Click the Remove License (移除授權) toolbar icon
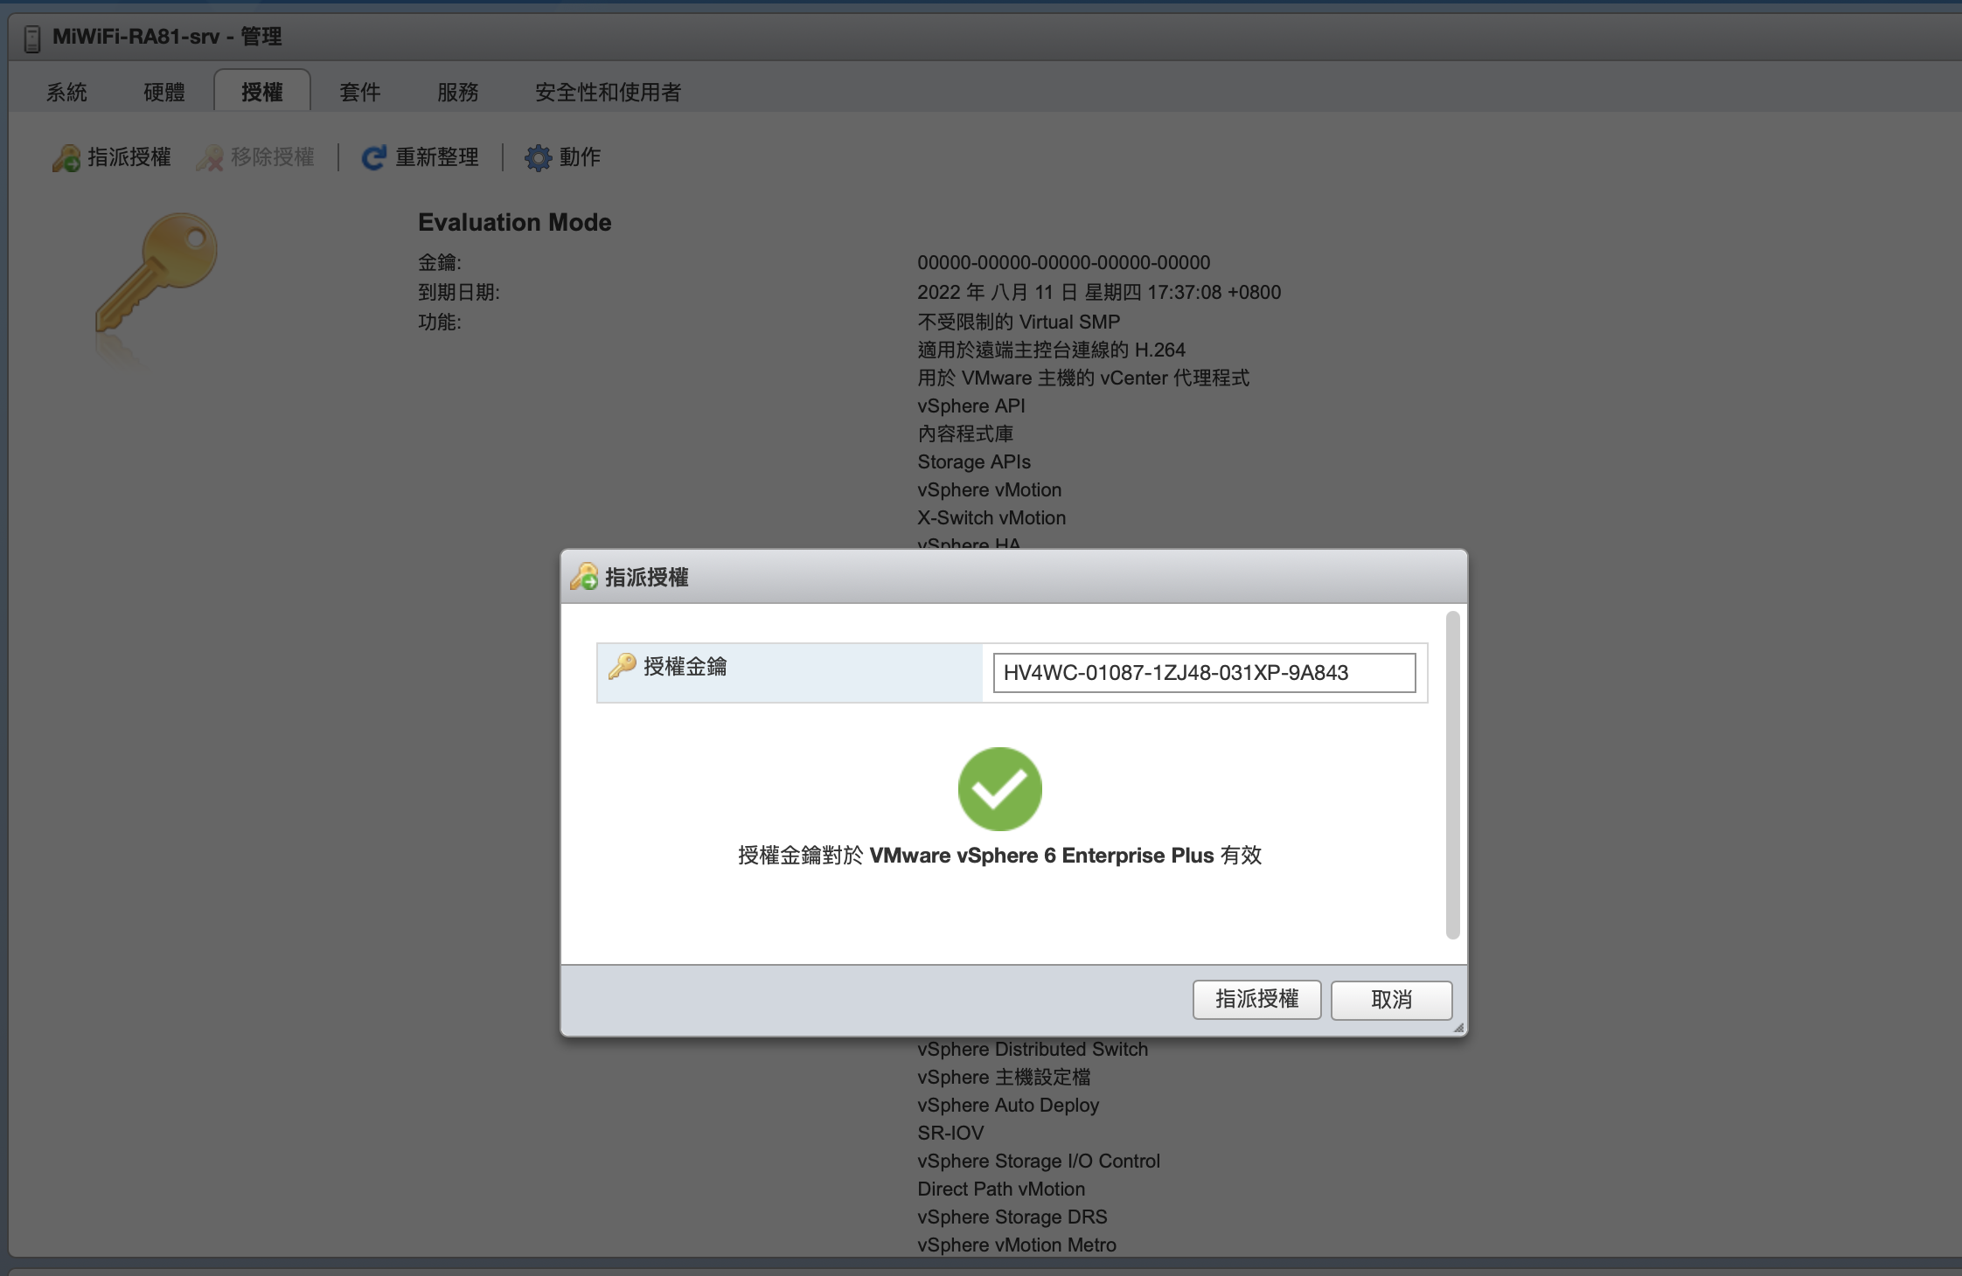The width and height of the screenshot is (1962, 1276). pyautogui.click(x=210, y=157)
